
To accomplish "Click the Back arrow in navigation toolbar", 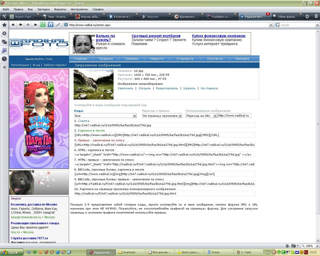I will 20,25.
